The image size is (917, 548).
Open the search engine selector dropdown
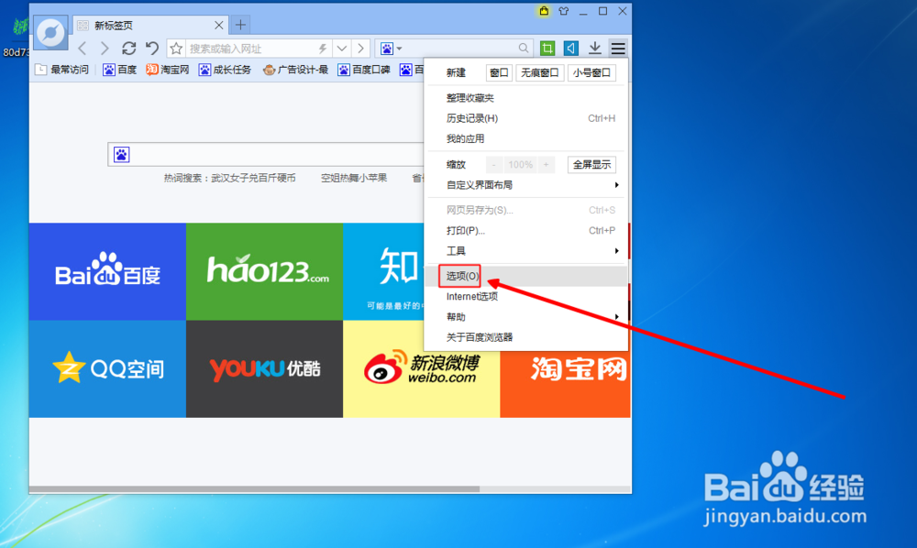(x=392, y=49)
